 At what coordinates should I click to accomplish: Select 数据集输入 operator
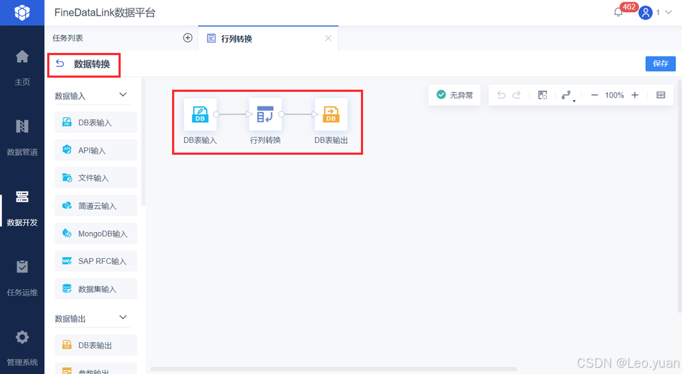point(96,289)
